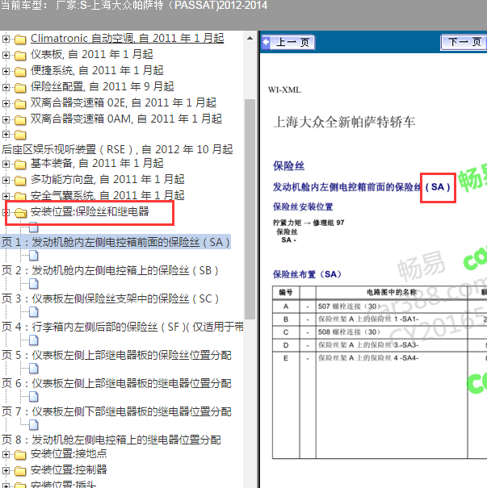This screenshot has height=488, width=487.
Task: Select 页 2 发动机舱内左侧电控箱上的保险丝 (SB)
Action: [110, 270]
